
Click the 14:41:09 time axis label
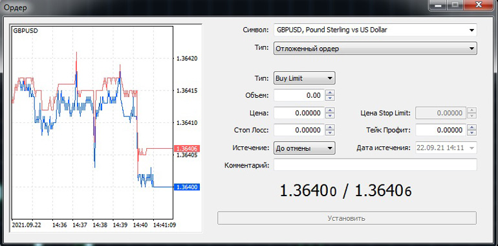click(164, 225)
